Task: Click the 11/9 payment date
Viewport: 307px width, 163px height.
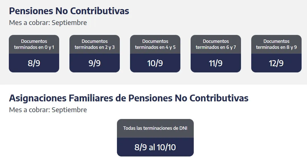Action: [x=216, y=63]
